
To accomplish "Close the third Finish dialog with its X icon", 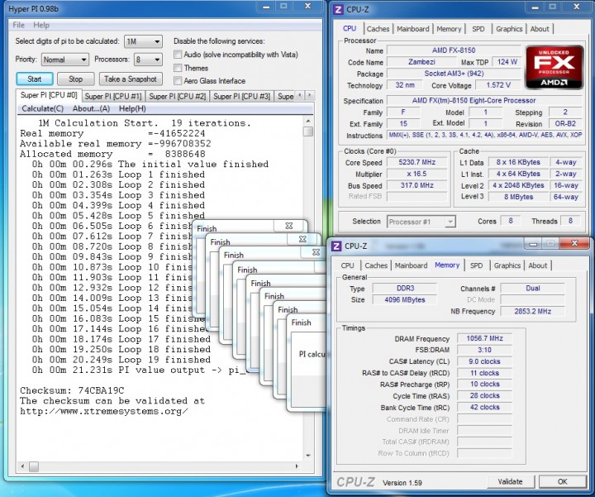I will pos(316,252).
